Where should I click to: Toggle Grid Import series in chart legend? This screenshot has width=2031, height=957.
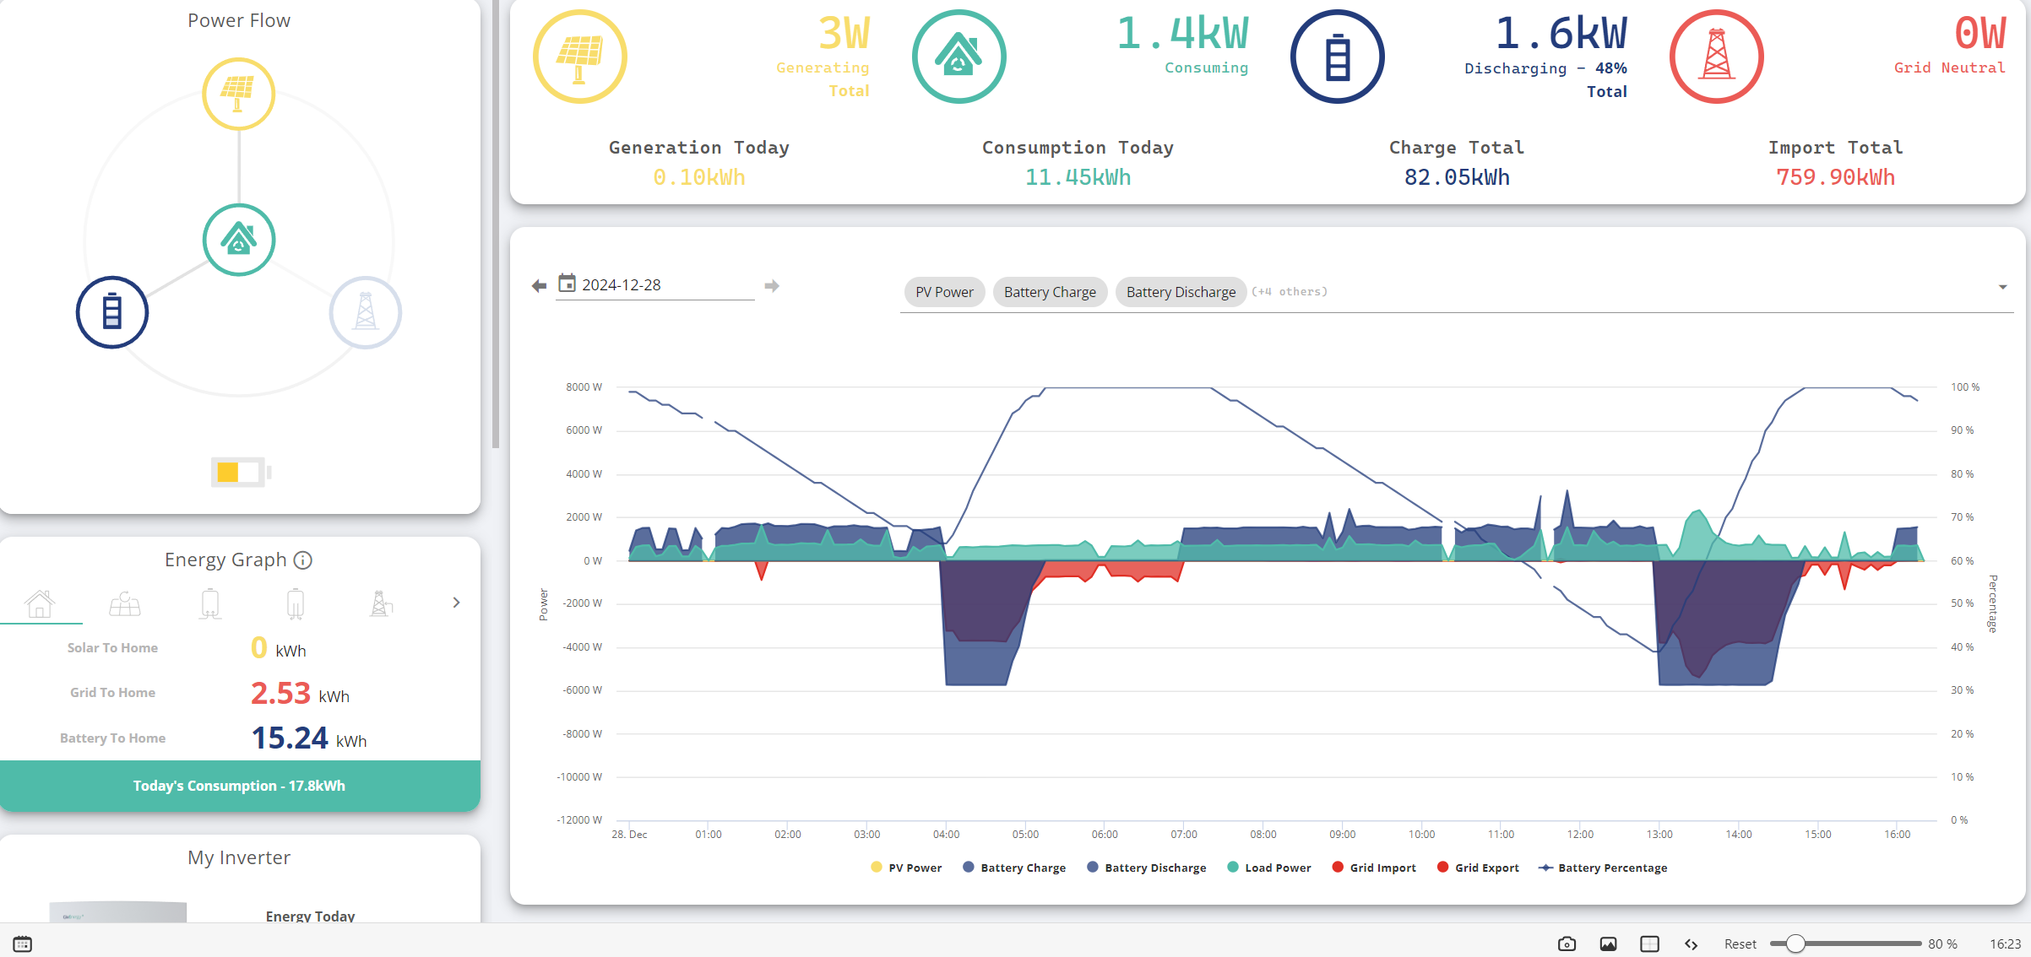pyautogui.click(x=1374, y=868)
